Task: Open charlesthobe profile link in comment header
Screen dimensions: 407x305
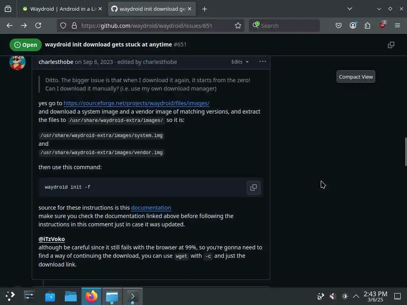Action: tap(56, 62)
